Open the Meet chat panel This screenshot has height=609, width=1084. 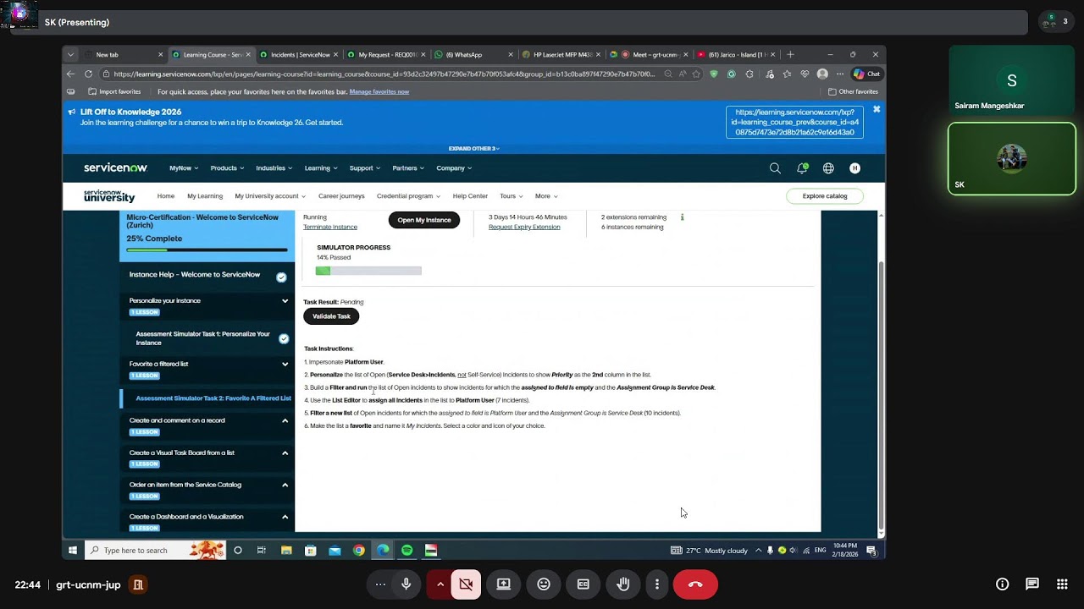1032,584
